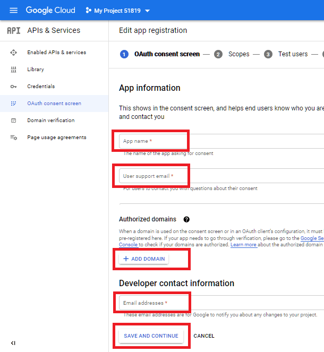Click the plus icon on ADD DOMAIN
The height and width of the screenshot is (352, 324).
pos(126,259)
